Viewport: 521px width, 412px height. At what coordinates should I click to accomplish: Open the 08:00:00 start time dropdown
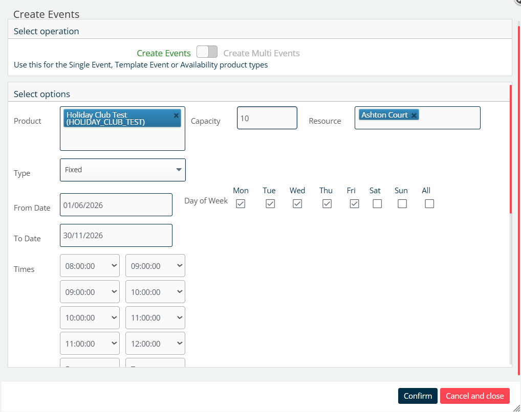click(90, 266)
